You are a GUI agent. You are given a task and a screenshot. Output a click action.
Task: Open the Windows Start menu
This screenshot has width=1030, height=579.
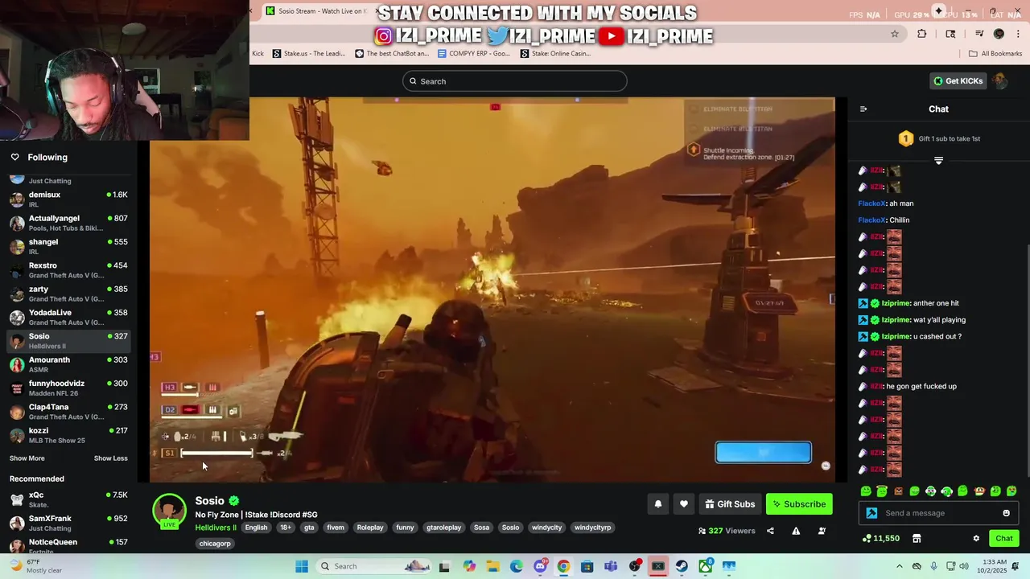302,566
